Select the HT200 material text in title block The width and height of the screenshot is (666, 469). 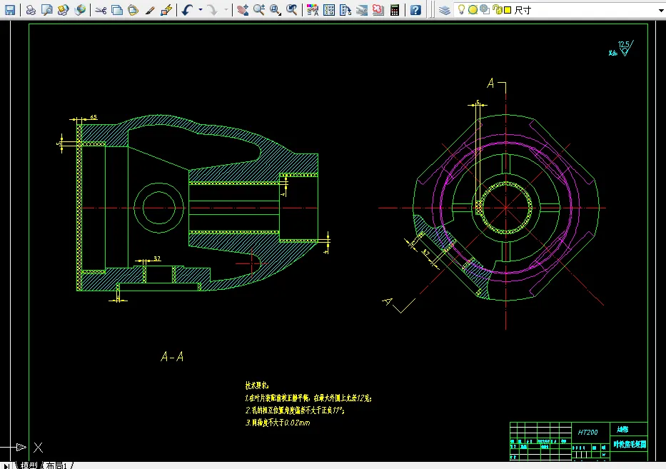coord(588,433)
